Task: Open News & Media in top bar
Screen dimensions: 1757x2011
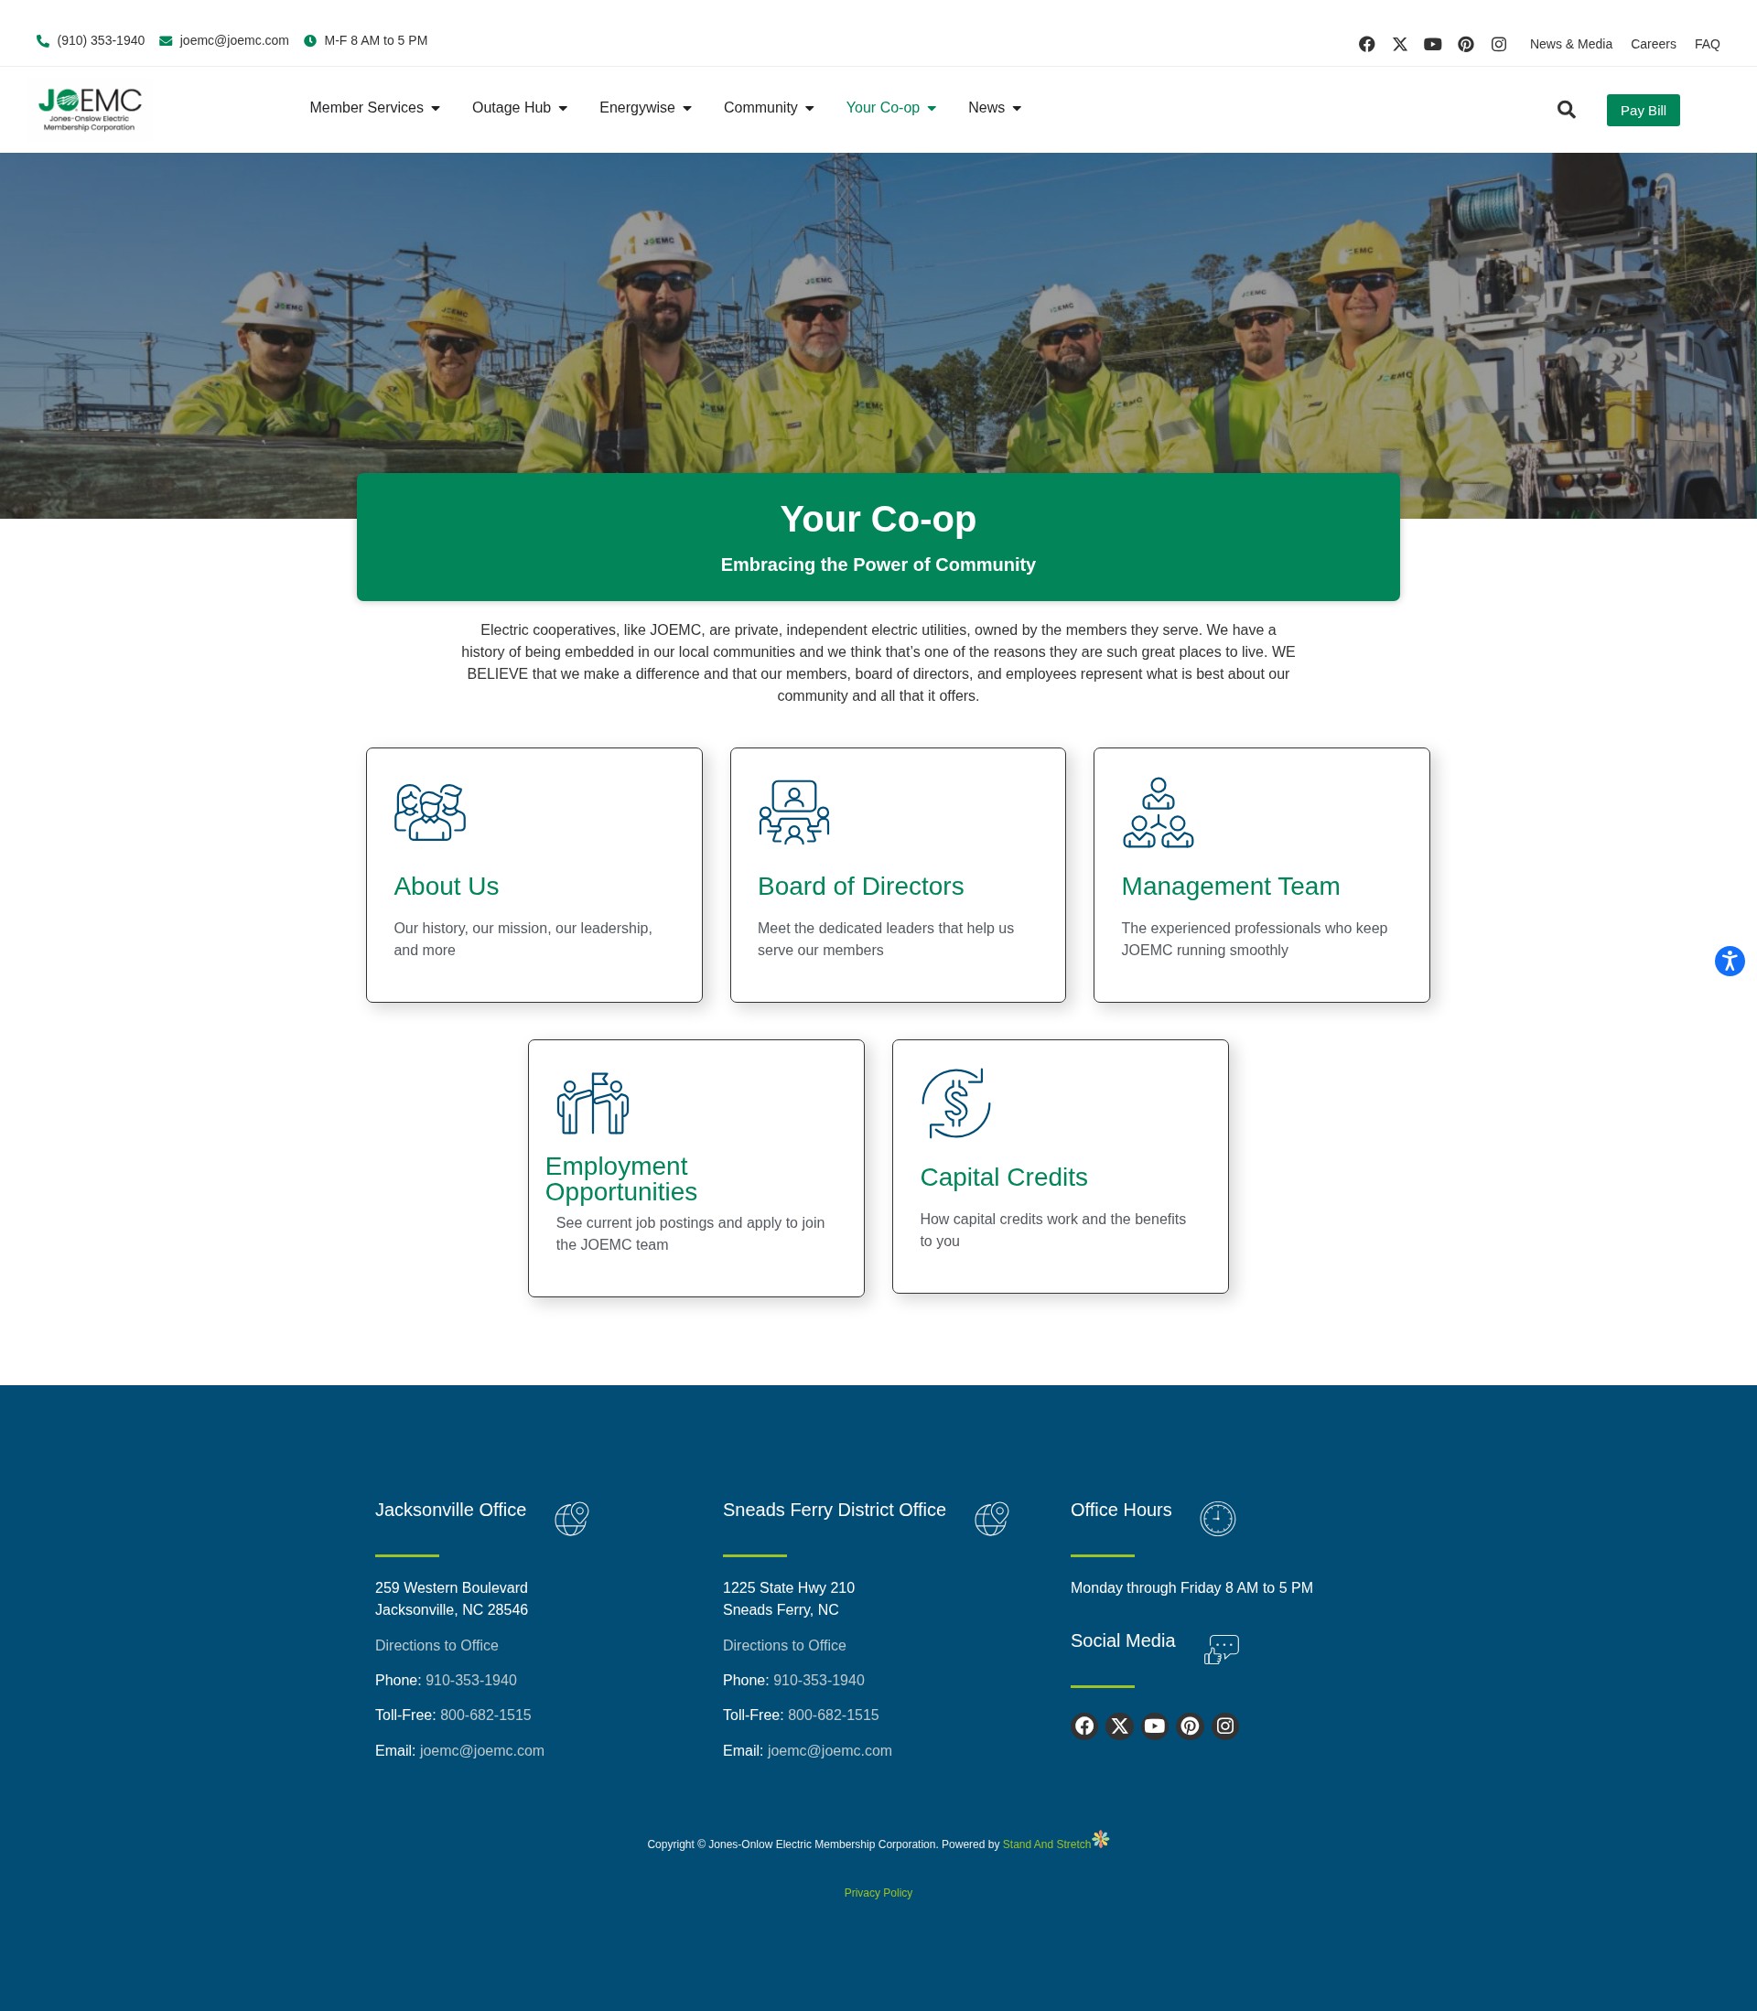Action: [x=1570, y=44]
